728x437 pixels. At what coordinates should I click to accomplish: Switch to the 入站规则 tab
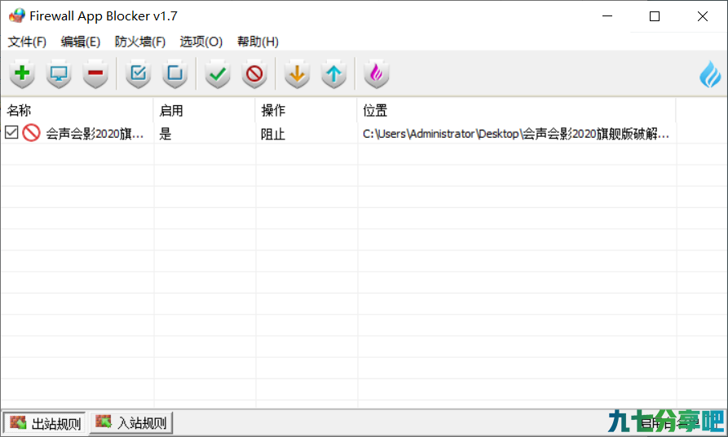tap(131, 422)
